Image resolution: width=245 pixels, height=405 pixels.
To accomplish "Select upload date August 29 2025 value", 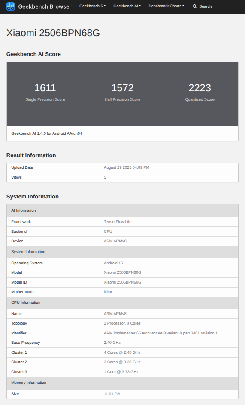I will point(127,167).
